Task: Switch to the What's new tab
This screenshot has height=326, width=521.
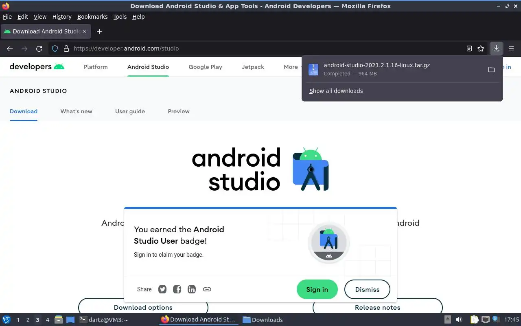Action: [x=76, y=111]
